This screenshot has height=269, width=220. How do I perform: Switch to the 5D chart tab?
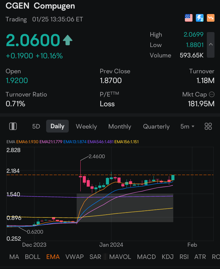36,126
